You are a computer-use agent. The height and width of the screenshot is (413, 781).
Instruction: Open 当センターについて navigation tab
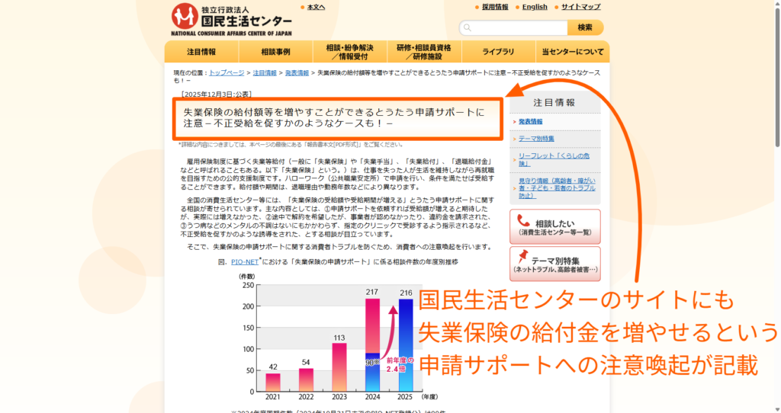572,52
